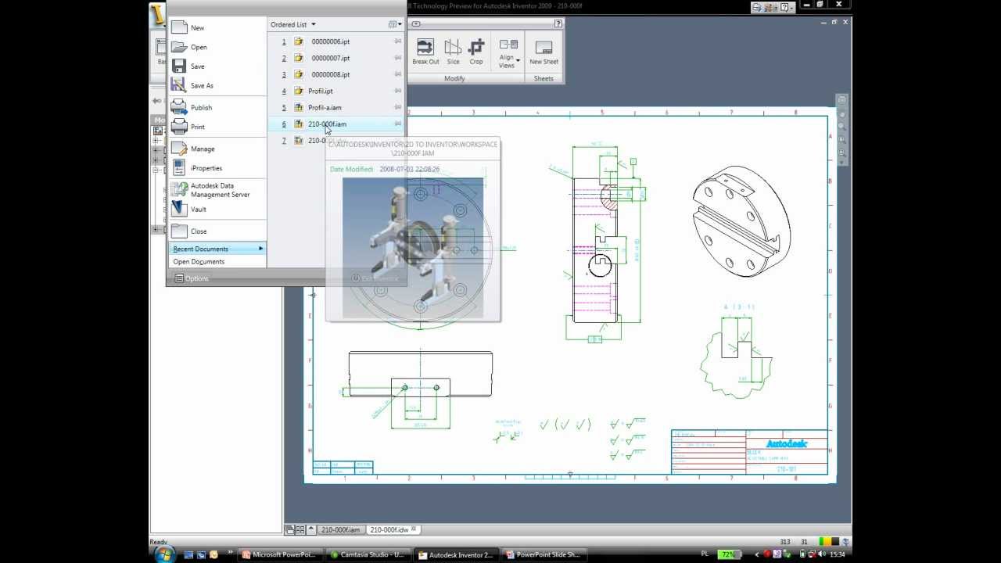Click the New document icon
The height and width of the screenshot is (563, 1001).
(x=179, y=27)
